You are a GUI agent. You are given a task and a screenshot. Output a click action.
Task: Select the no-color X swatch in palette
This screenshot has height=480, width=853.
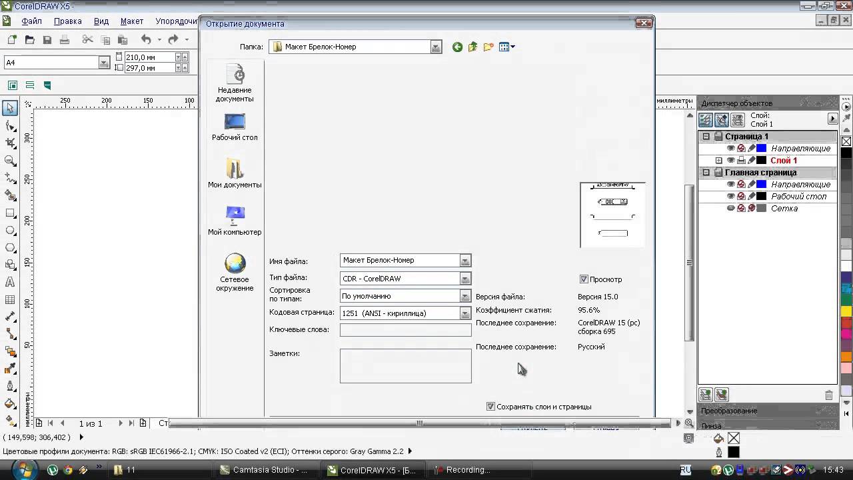pyautogui.click(x=846, y=141)
